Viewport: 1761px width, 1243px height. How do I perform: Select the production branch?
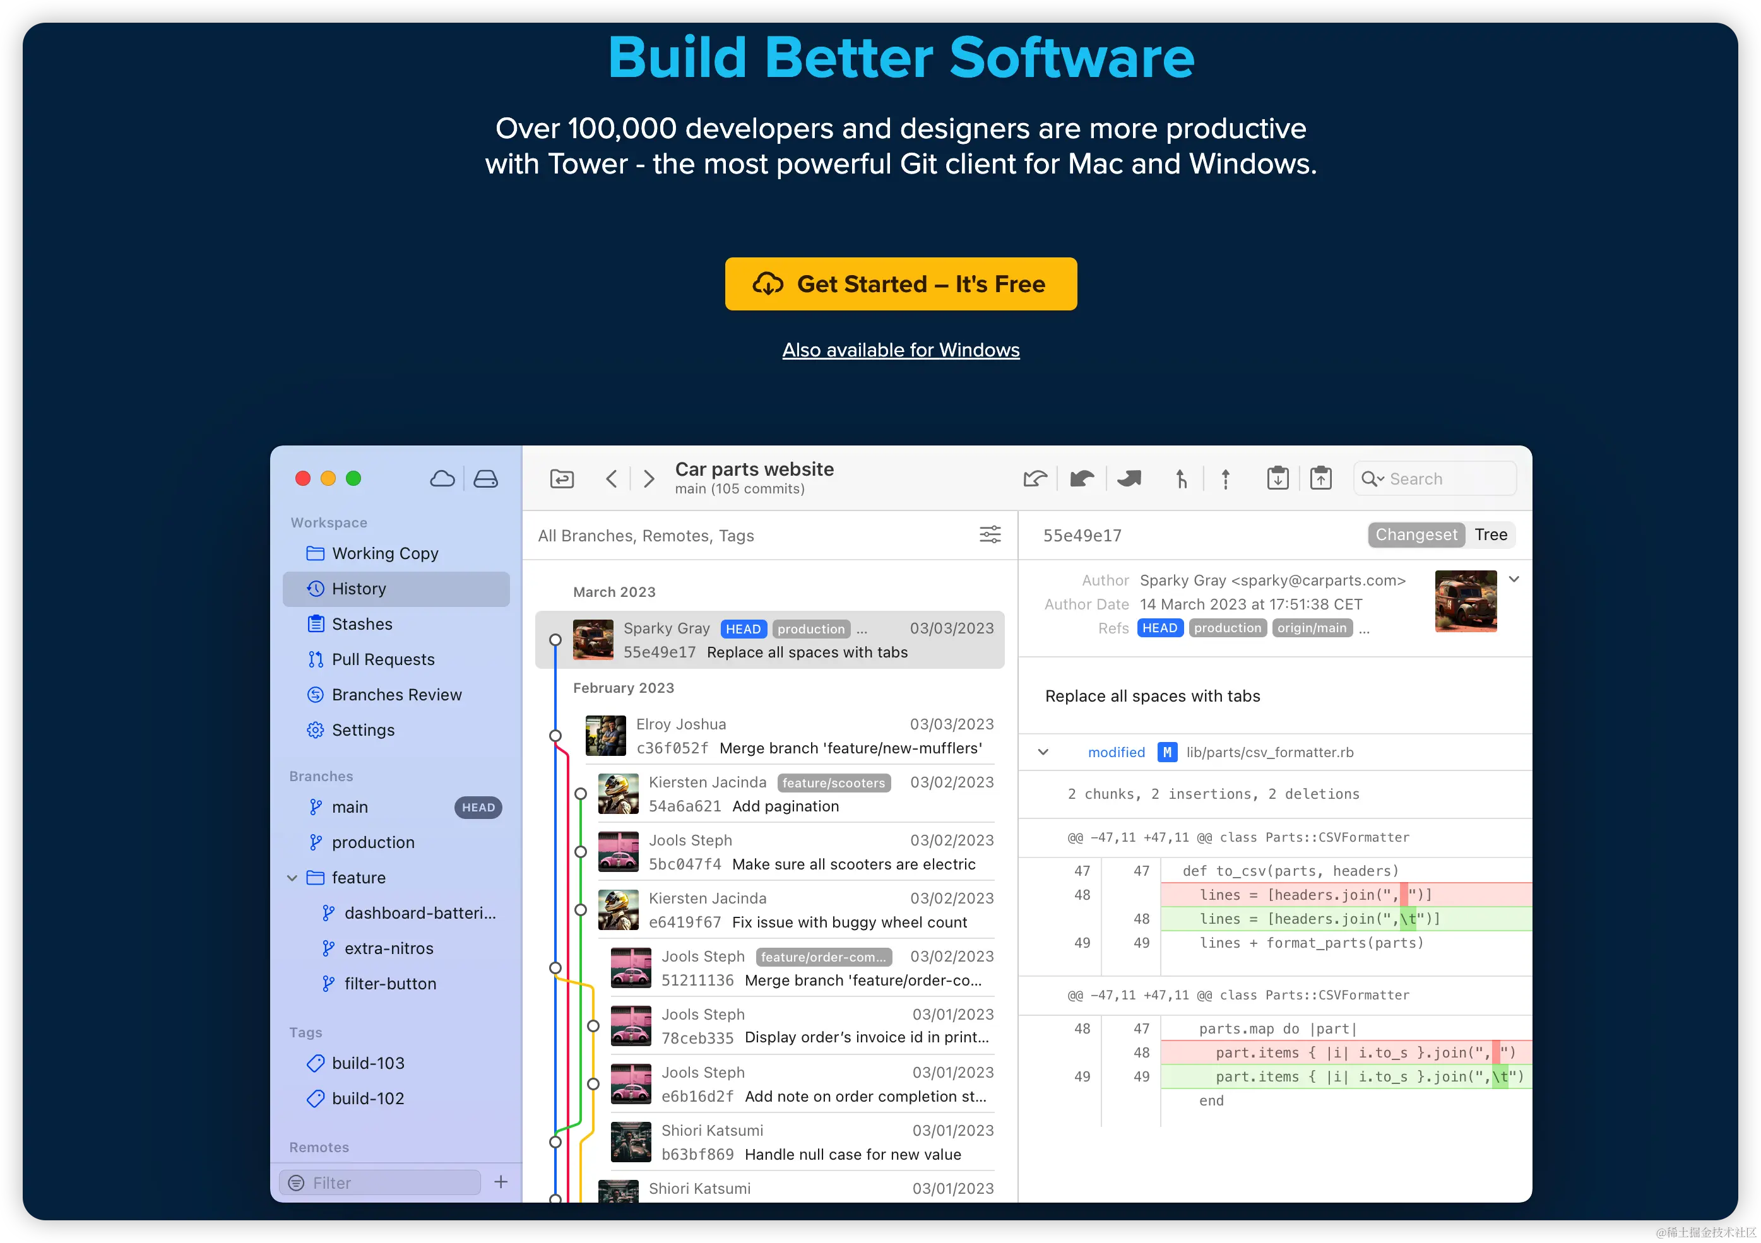pyautogui.click(x=396, y=842)
